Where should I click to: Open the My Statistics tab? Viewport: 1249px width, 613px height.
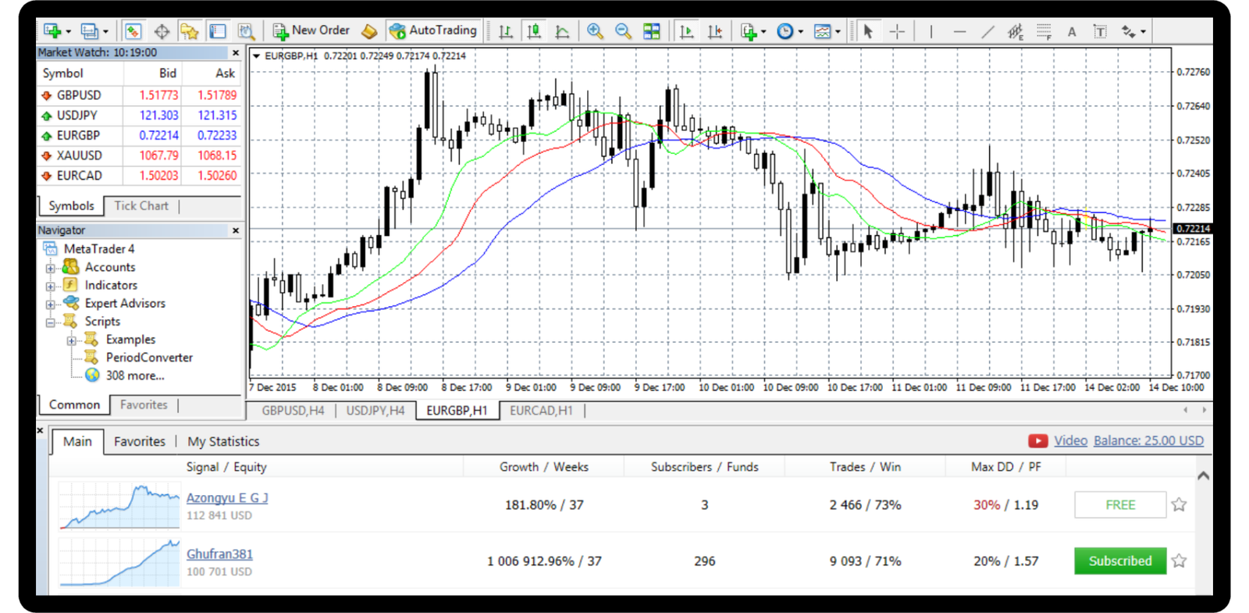point(223,441)
